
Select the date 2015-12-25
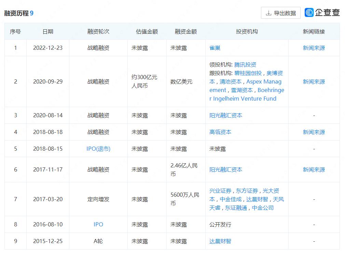48,241
